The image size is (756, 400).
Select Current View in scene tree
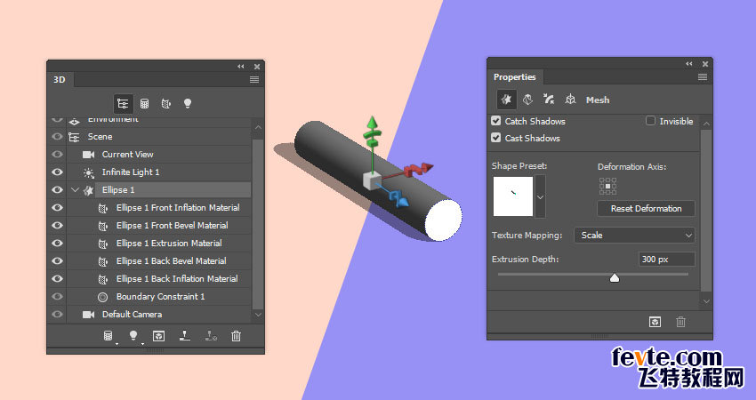click(x=127, y=154)
